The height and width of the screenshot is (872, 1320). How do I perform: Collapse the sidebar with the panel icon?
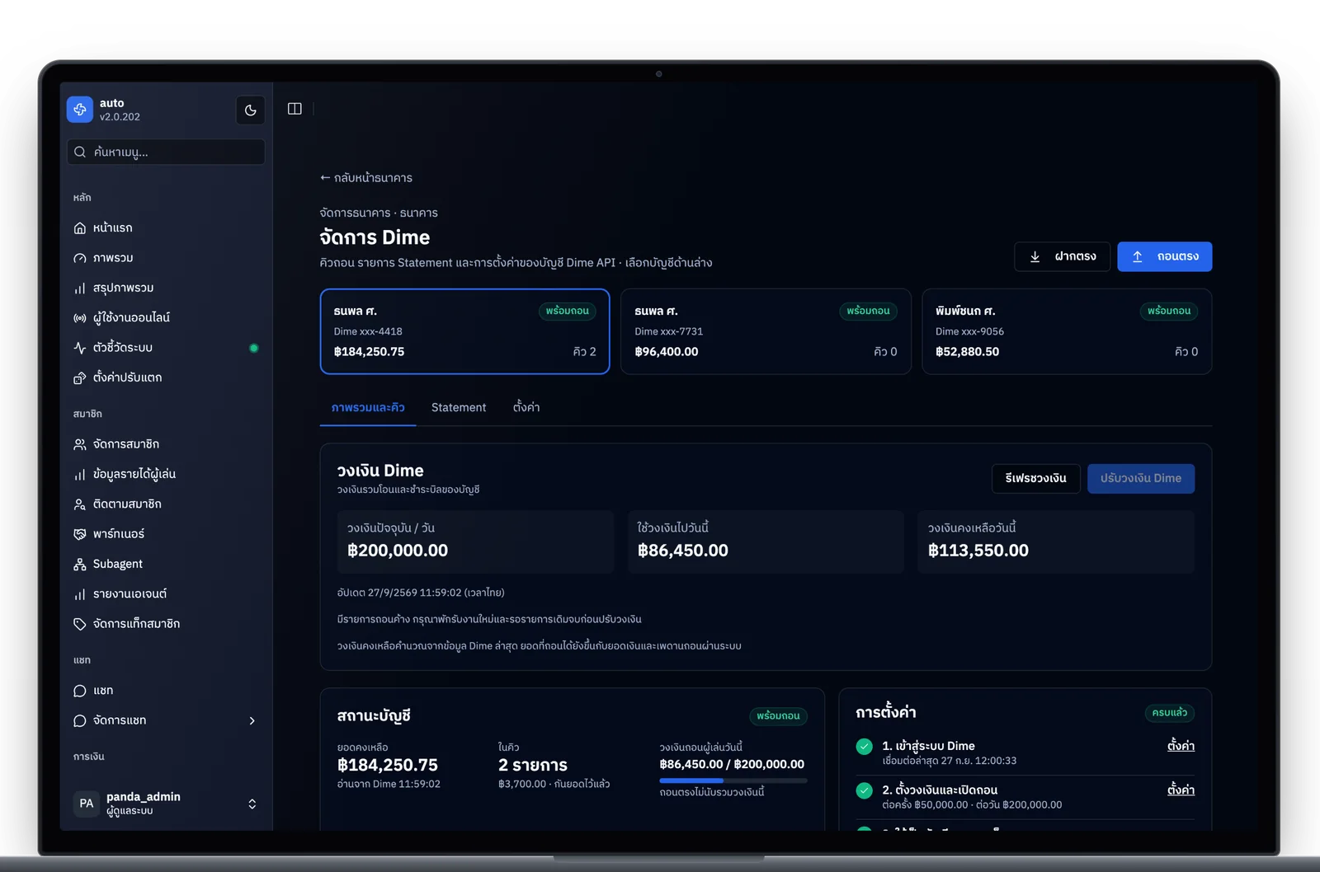(x=295, y=109)
